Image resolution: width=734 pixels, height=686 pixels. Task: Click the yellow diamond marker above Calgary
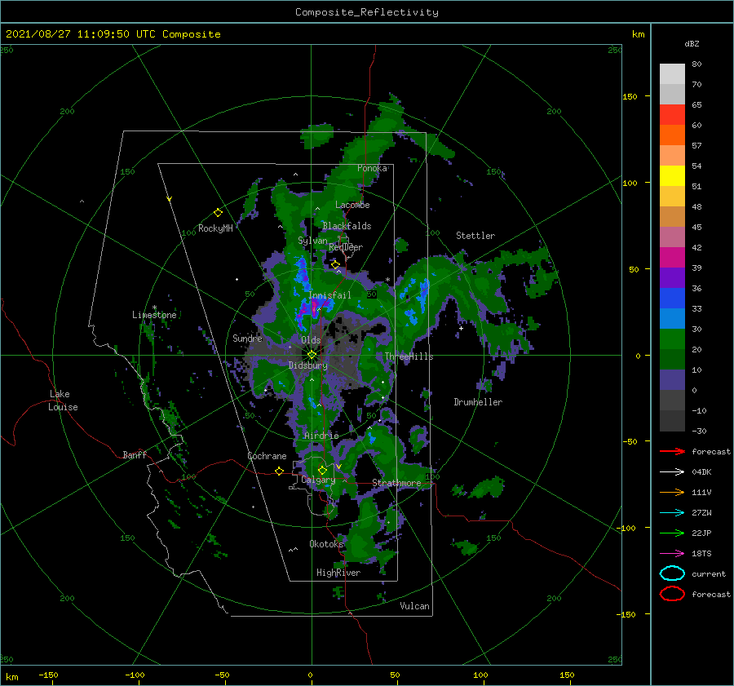coord(322,470)
